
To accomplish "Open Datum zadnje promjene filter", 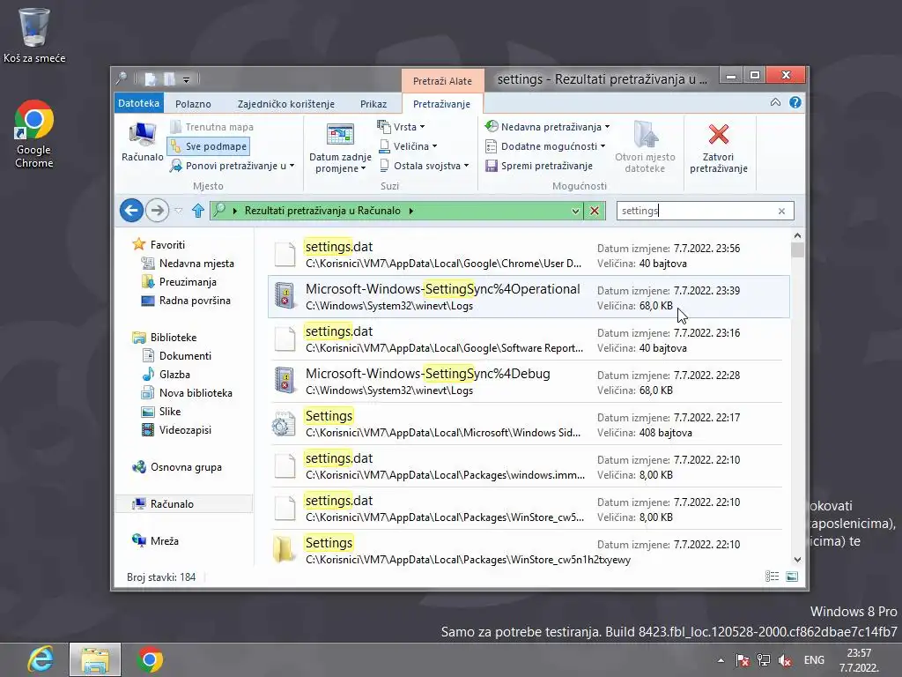I will 340,148.
